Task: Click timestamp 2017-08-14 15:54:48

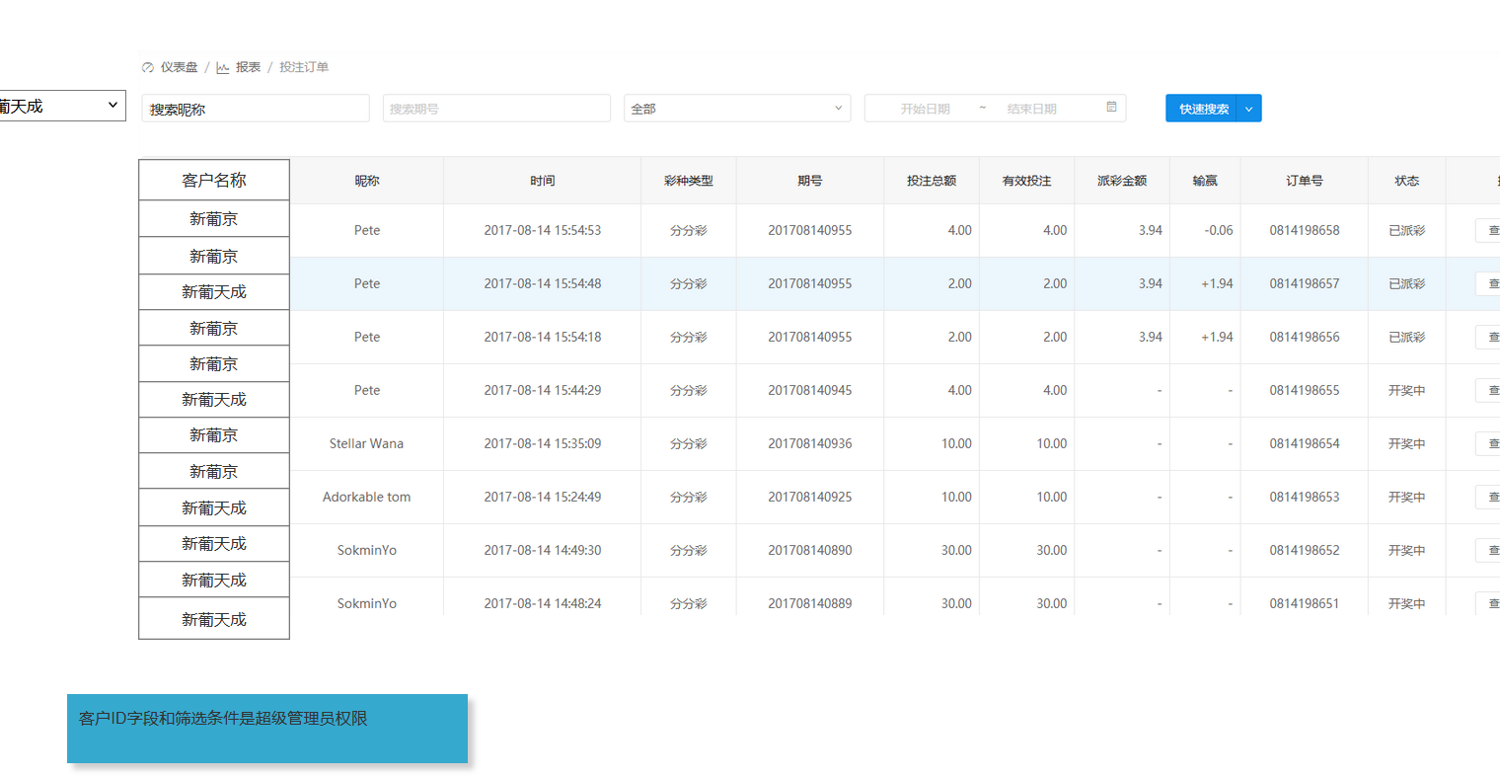Action: click(x=543, y=283)
